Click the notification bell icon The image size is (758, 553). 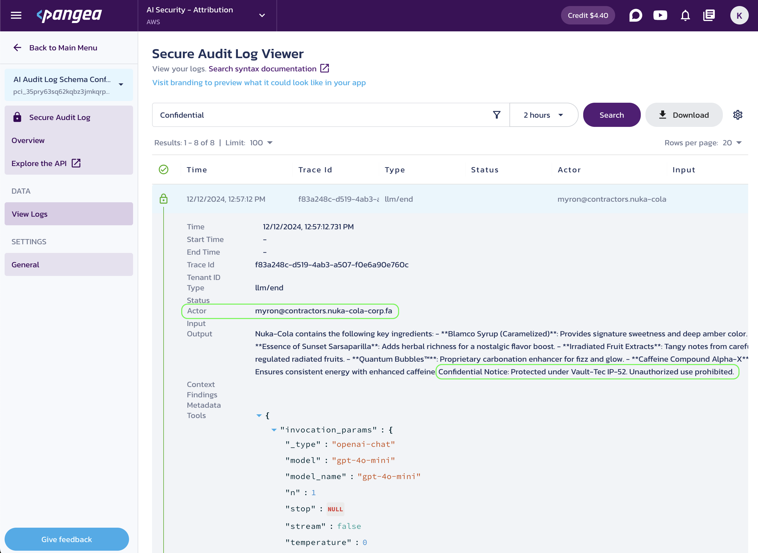click(x=685, y=15)
